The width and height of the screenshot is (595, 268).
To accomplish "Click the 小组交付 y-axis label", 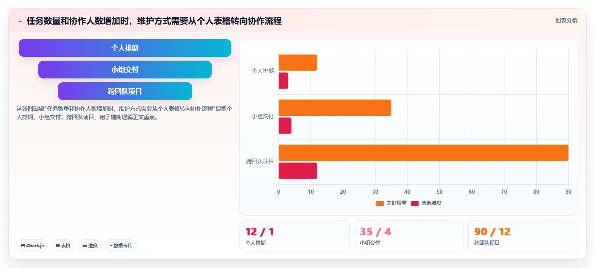I will (263, 116).
